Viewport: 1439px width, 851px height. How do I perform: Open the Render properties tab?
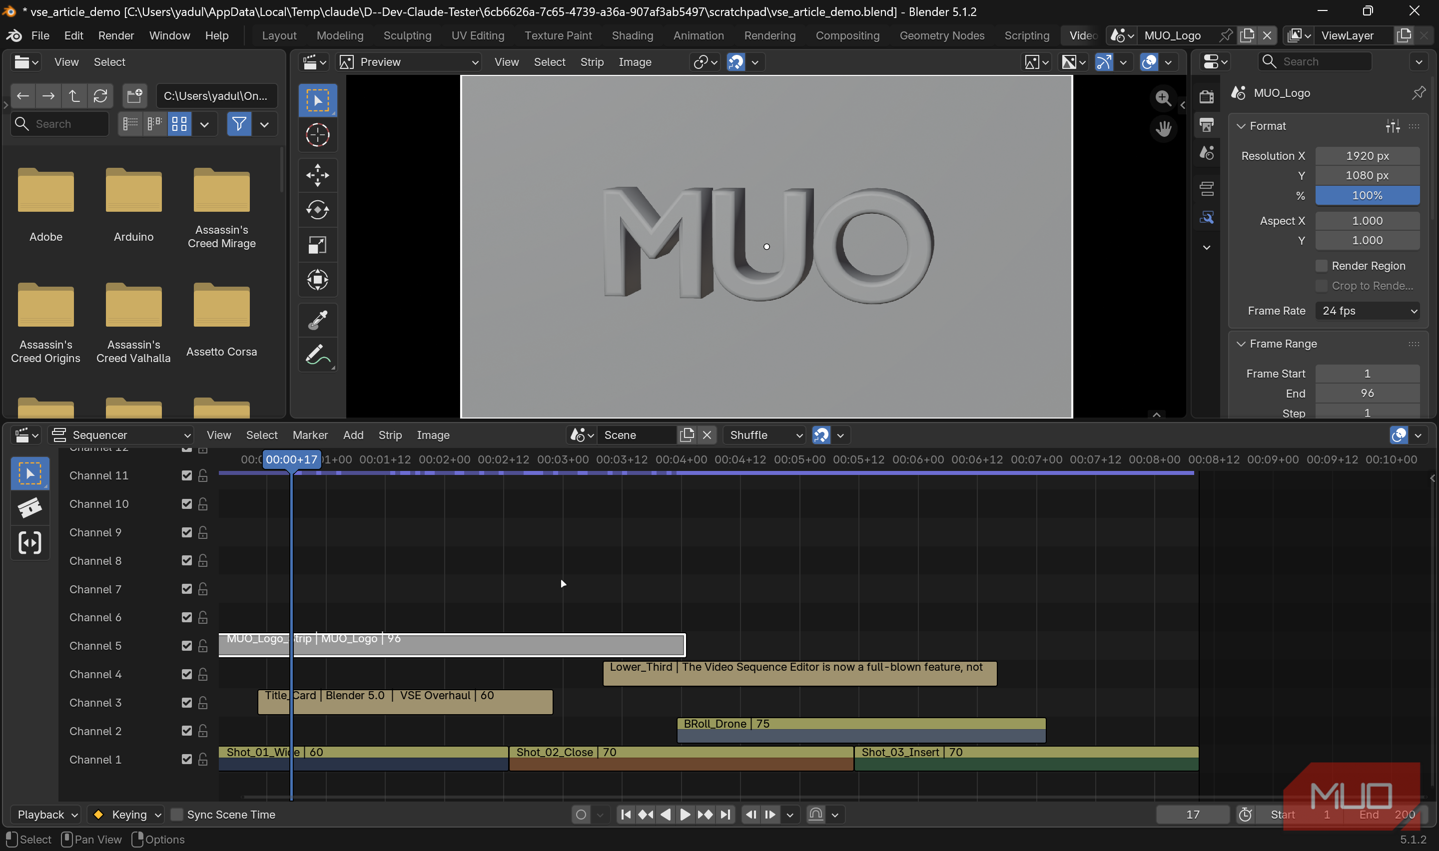pyautogui.click(x=1206, y=96)
